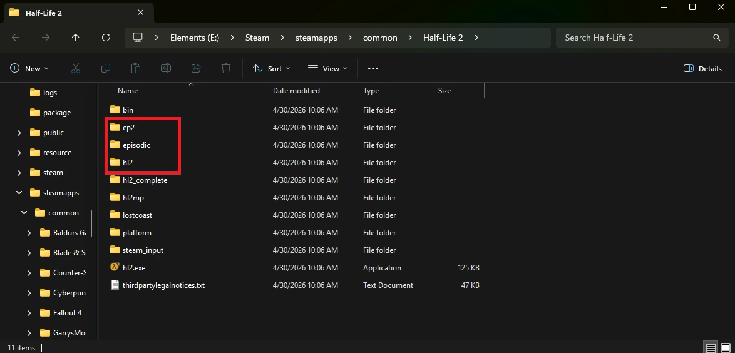
Task: Go back with the left arrow
Action: (16, 38)
